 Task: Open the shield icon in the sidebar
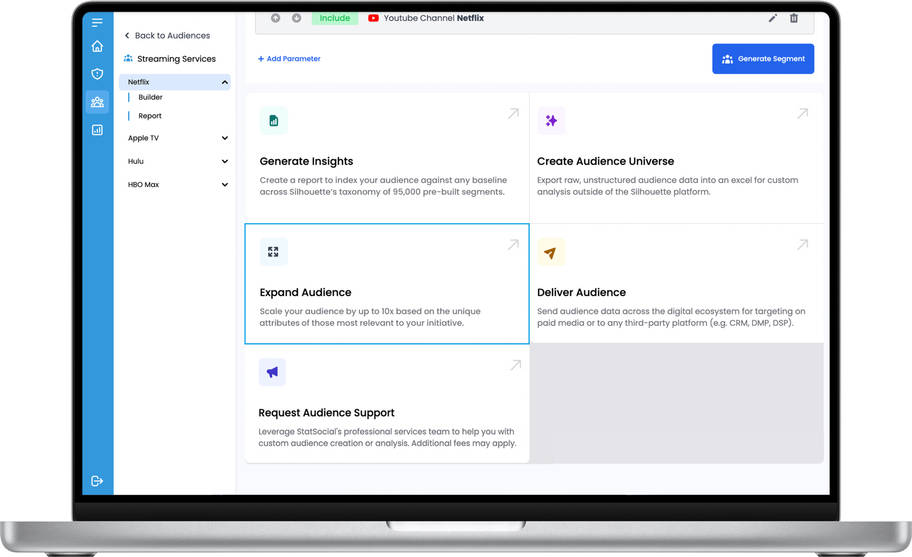click(x=97, y=74)
